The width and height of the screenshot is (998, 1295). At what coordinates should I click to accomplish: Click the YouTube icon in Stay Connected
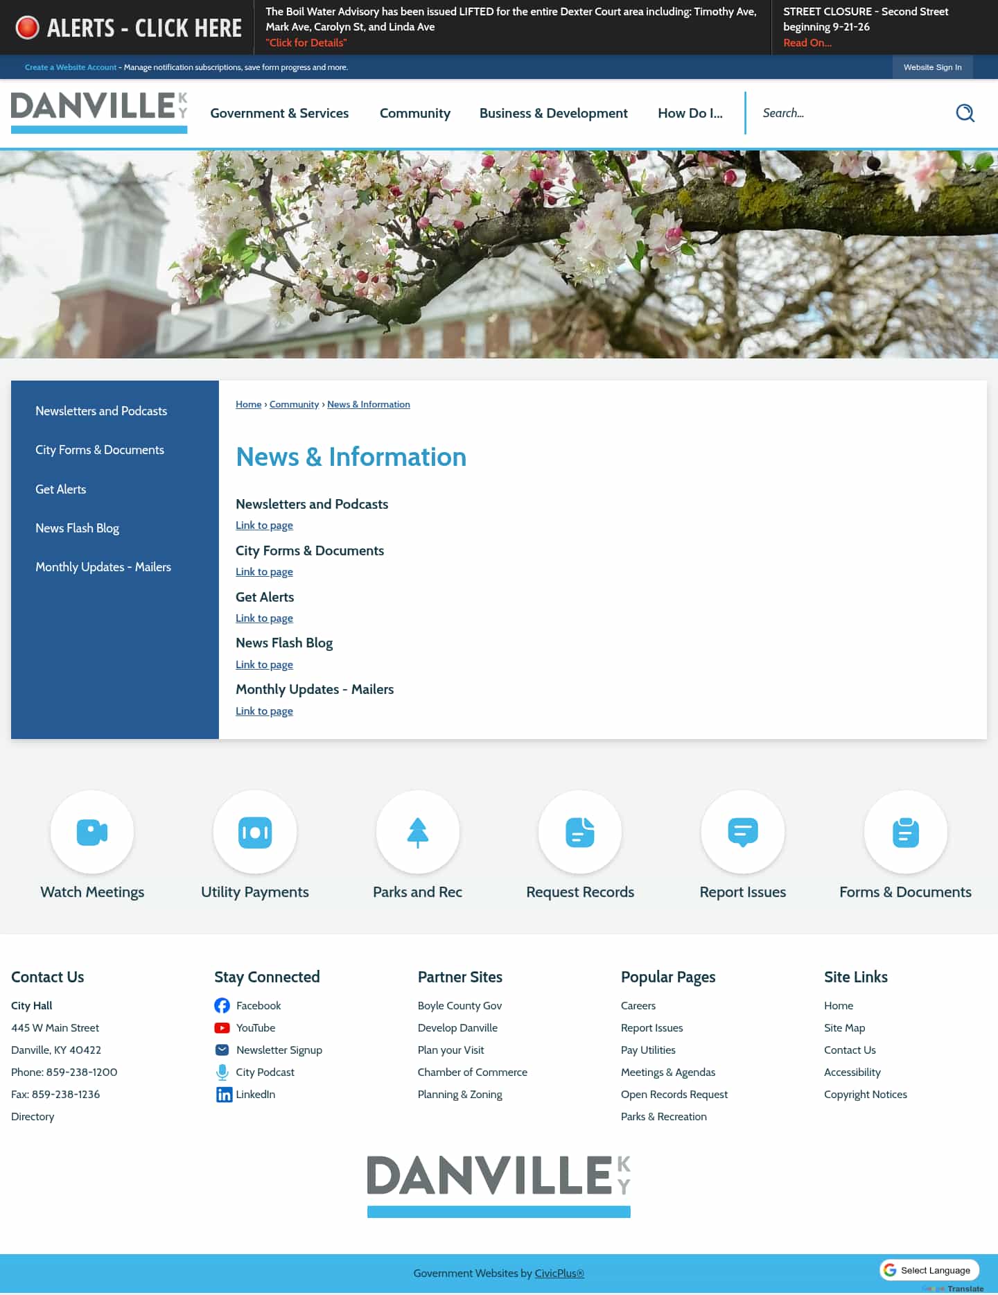click(x=222, y=1027)
